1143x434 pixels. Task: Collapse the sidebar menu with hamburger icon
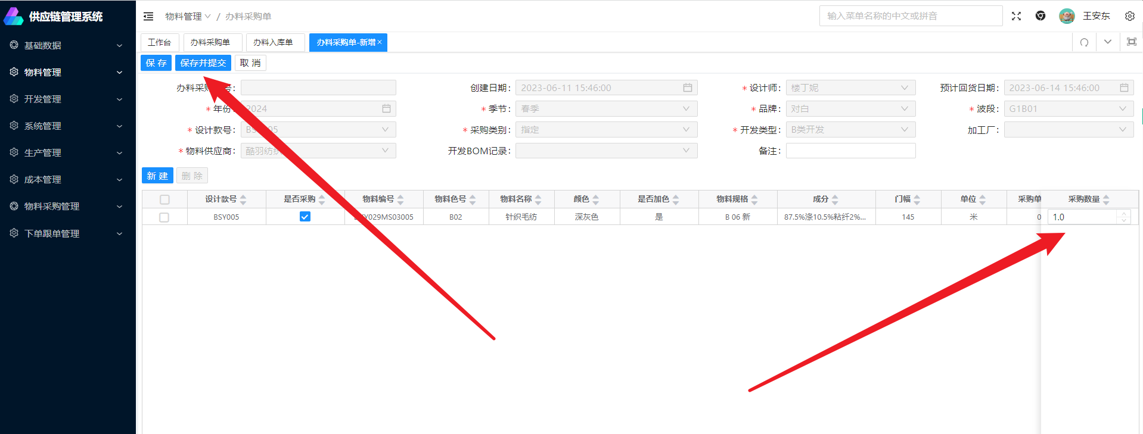coord(148,16)
